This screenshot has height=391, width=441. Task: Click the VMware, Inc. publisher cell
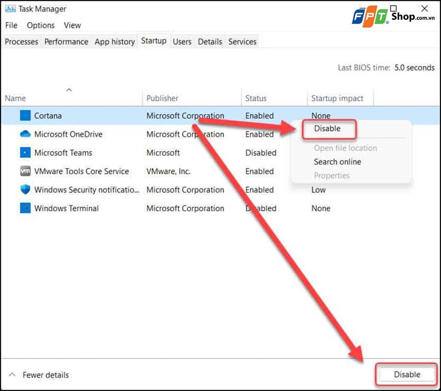click(168, 172)
